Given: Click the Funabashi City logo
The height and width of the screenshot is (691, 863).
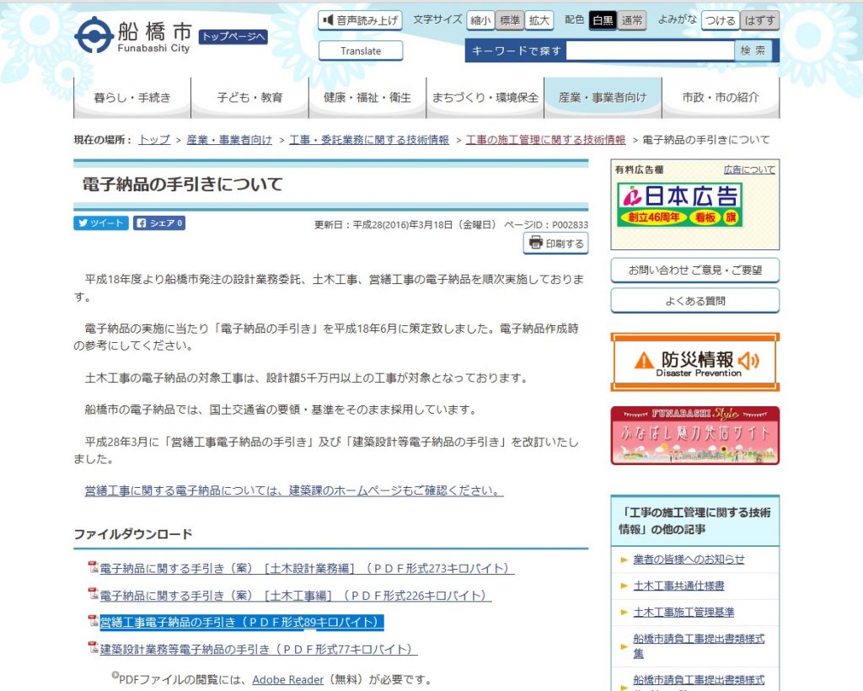Looking at the screenshot, I should pyautogui.click(x=132, y=36).
